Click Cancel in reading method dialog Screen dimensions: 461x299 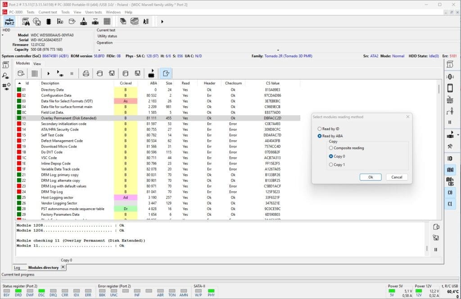coord(397,177)
